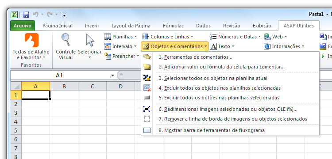Screen dimensions: 332x159
Task: Click the Planilhas sheet icon
Action: [x=108, y=37]
